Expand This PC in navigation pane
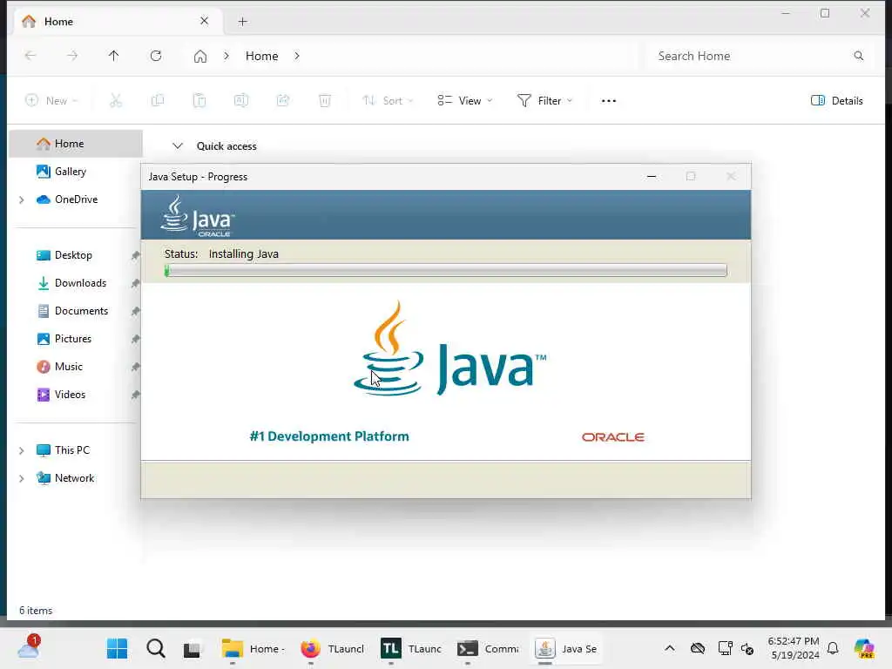This screenshot has height=669, width=892. coord(22,450)
